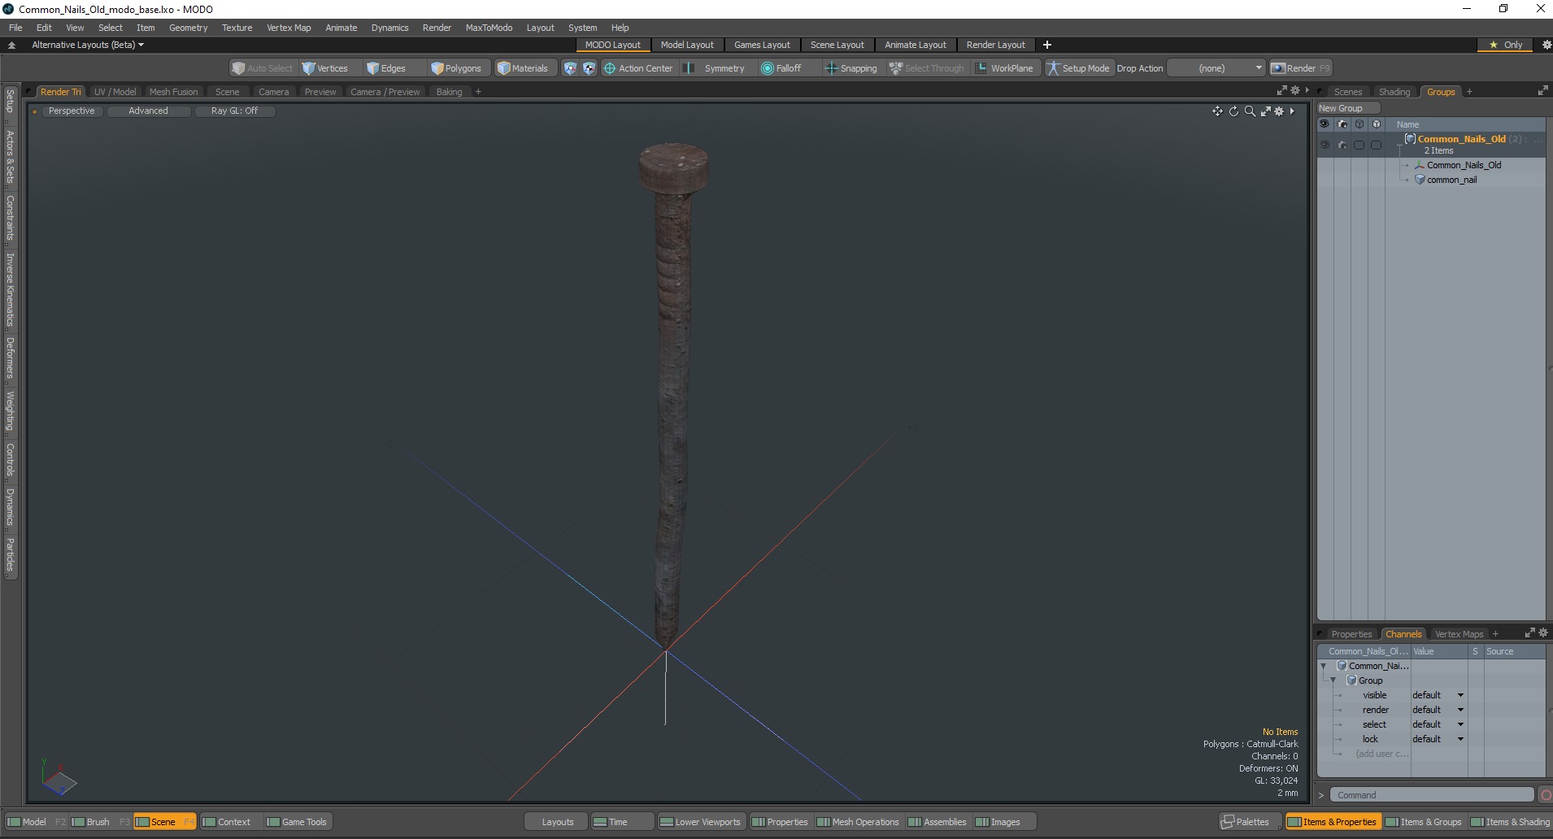
Task: Open Channels panel settings gear
Action: tap(1543, 633)
